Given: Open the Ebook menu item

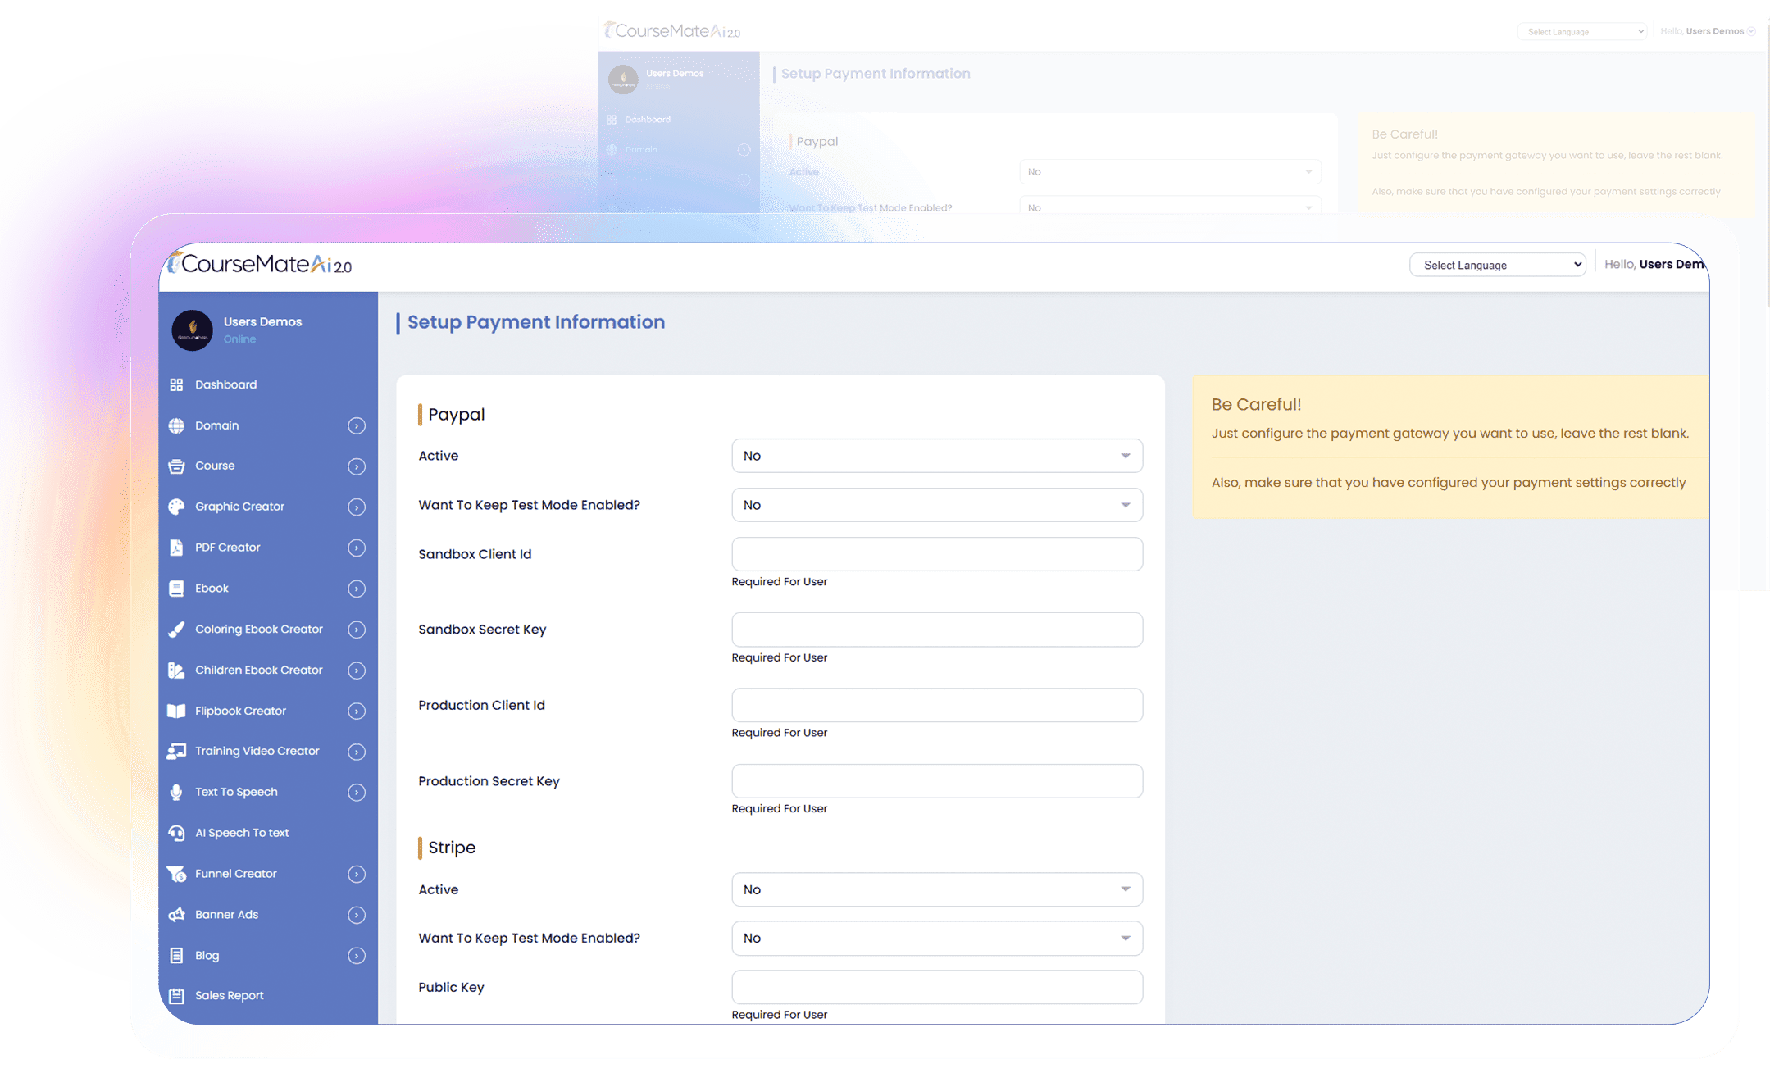Looking at the screenshot, I should pyautogui.click(x=212, y=589).
